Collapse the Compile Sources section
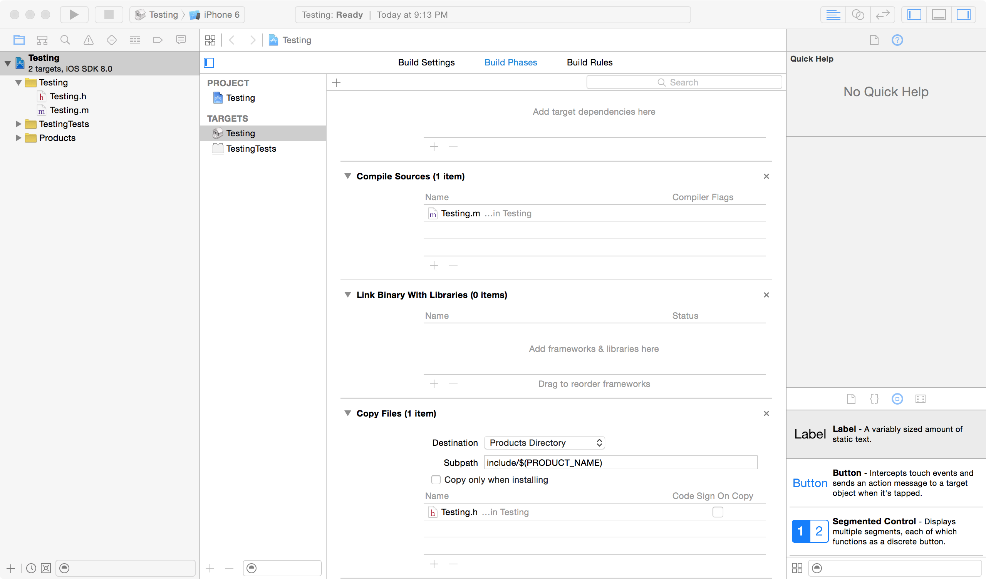The image size is (986, 579). pos(347,176)
